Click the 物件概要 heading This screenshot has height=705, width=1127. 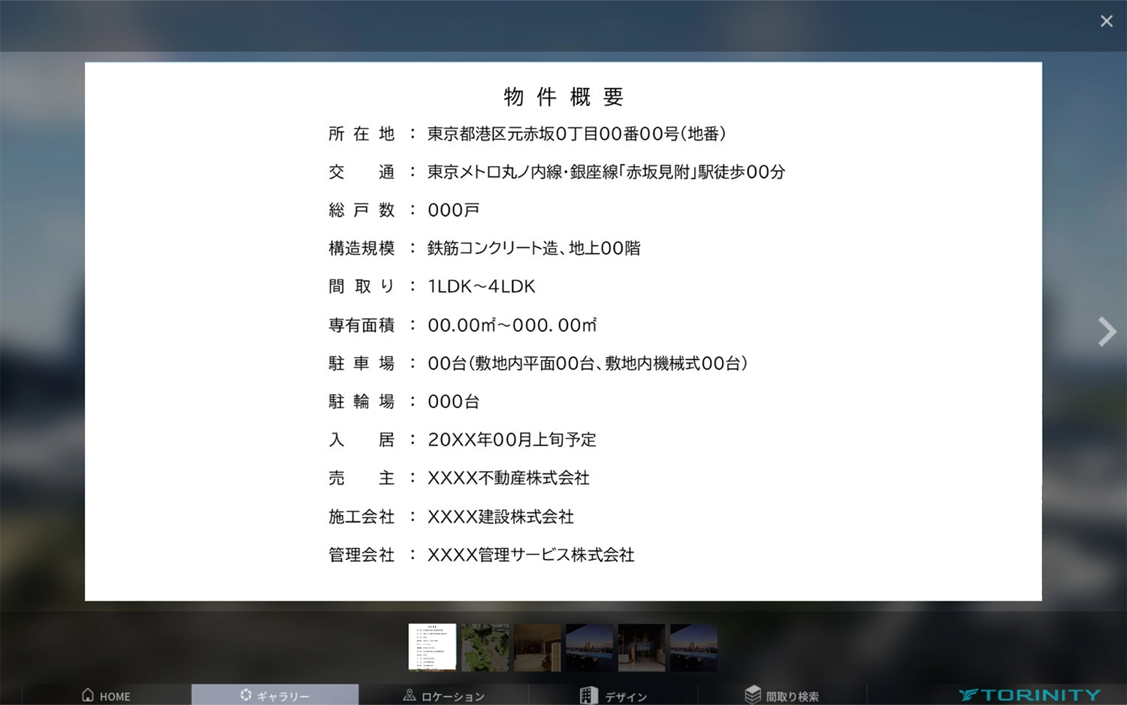click(x=563, y=96)
